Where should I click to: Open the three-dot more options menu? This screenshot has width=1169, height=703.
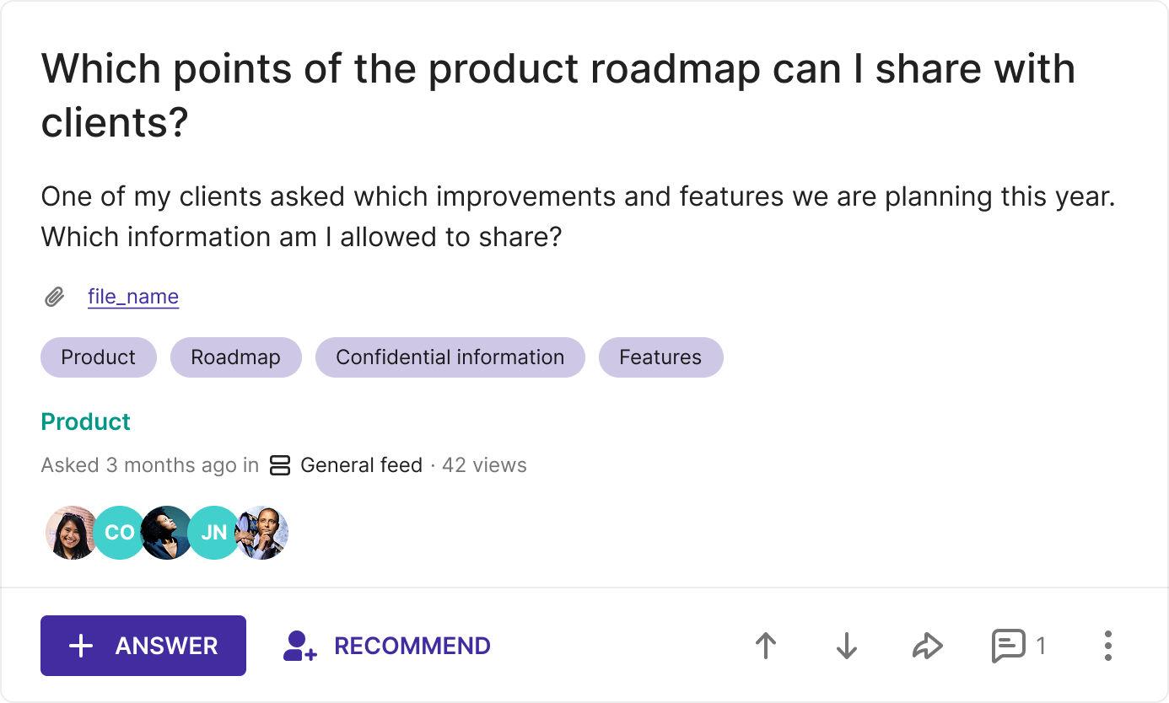click(1107, 646)
